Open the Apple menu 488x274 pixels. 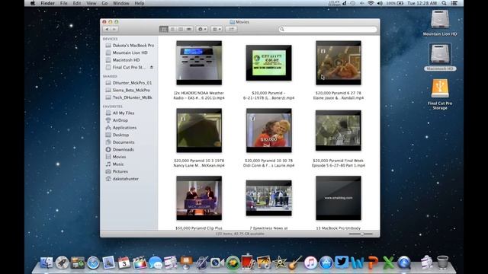[x=33, y=3]
